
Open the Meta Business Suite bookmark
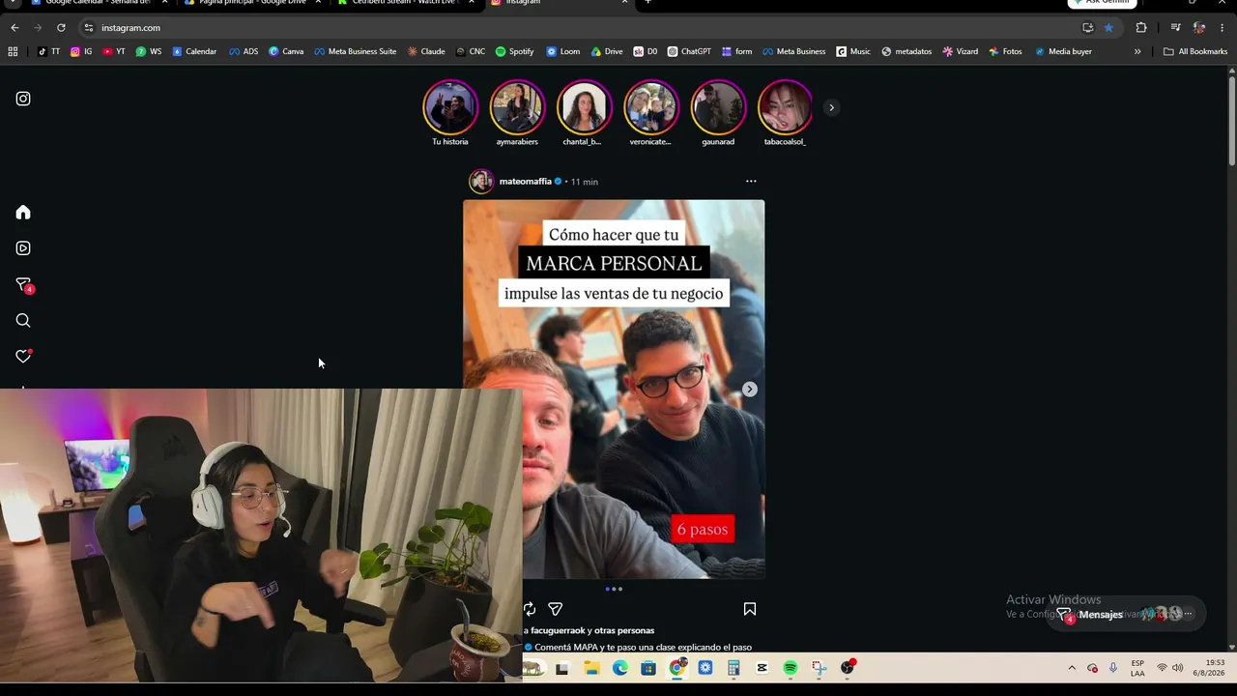click(x=355, y=51)
